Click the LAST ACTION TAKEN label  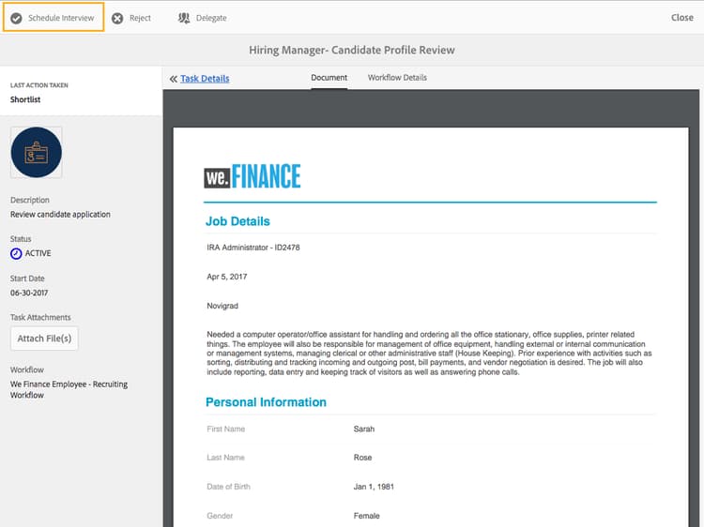click(x=39, y=85)
